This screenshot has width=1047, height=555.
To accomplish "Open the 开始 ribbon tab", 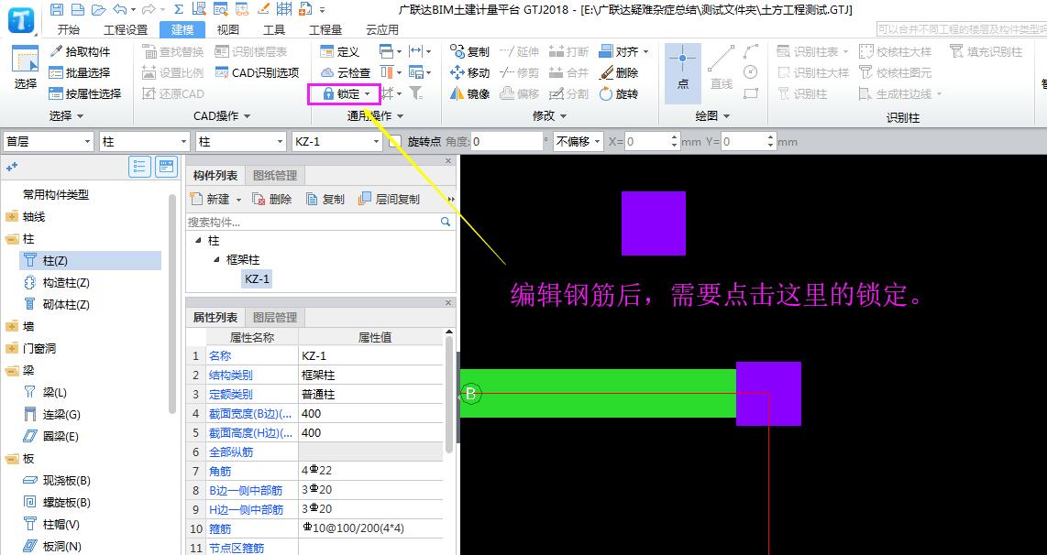I will pos(68,29).
